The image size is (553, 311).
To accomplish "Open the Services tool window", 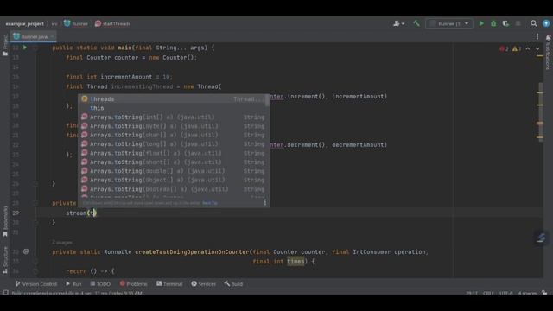I will click(x=204, y=284).
